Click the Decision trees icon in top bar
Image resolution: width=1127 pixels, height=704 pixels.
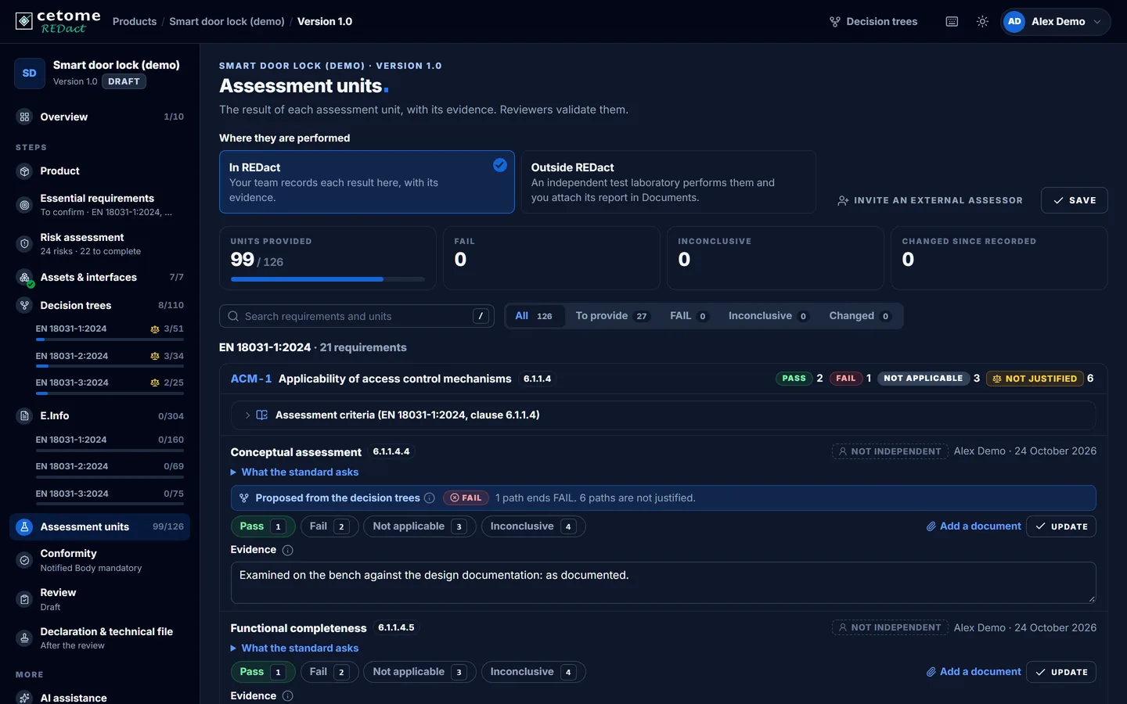[835, 22]
